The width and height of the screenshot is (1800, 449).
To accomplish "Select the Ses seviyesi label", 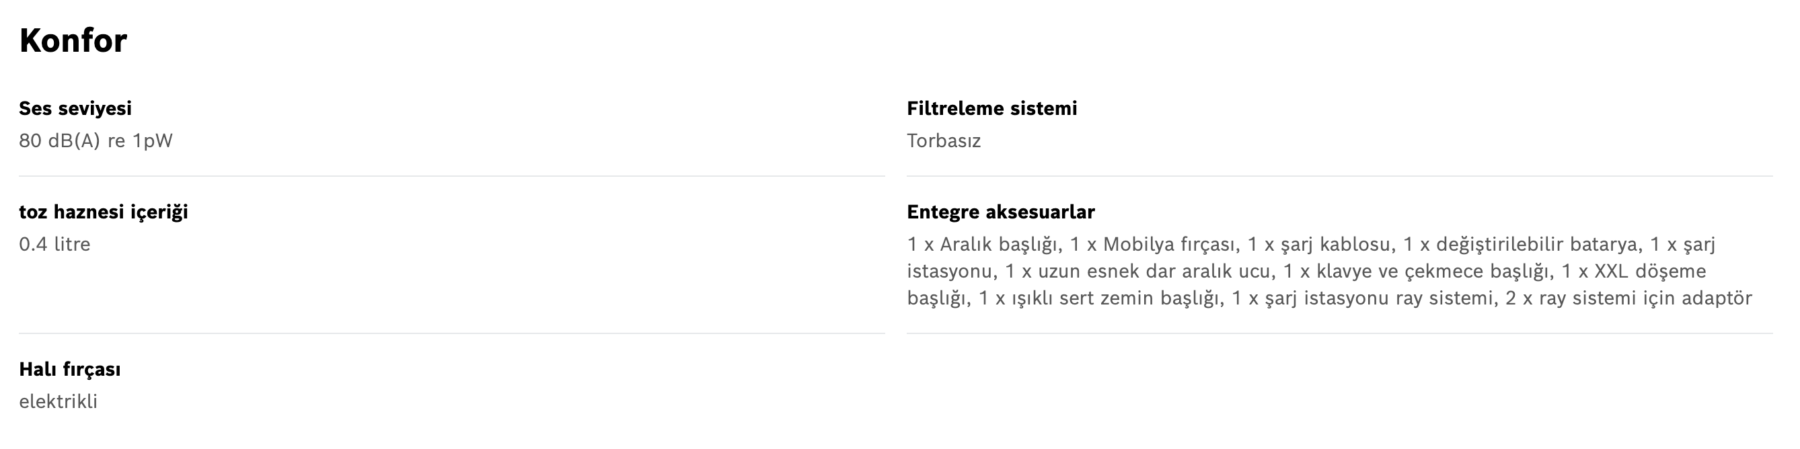I will point(75,108).
